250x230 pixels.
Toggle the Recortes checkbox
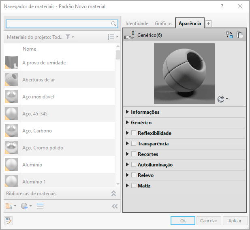134,154
